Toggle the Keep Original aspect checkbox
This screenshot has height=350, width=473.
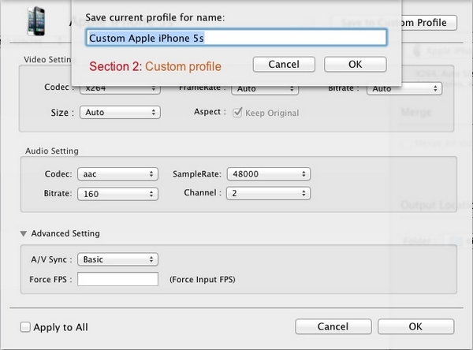pyautogui.click(x=237, y=113)
